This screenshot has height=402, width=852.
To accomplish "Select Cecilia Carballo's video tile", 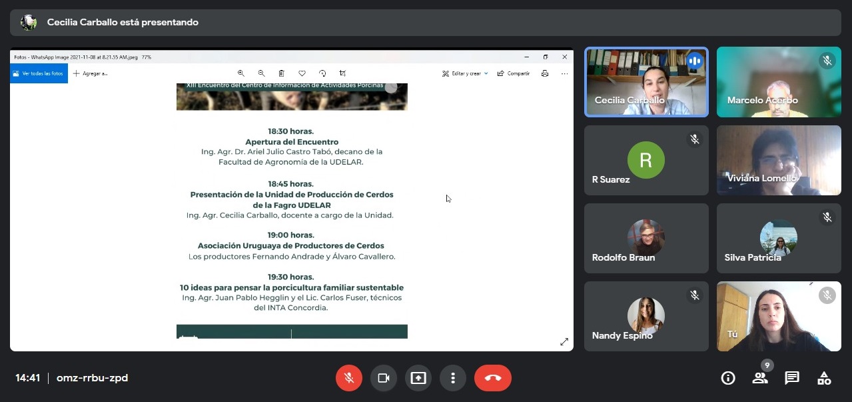I will pos(646,82).
